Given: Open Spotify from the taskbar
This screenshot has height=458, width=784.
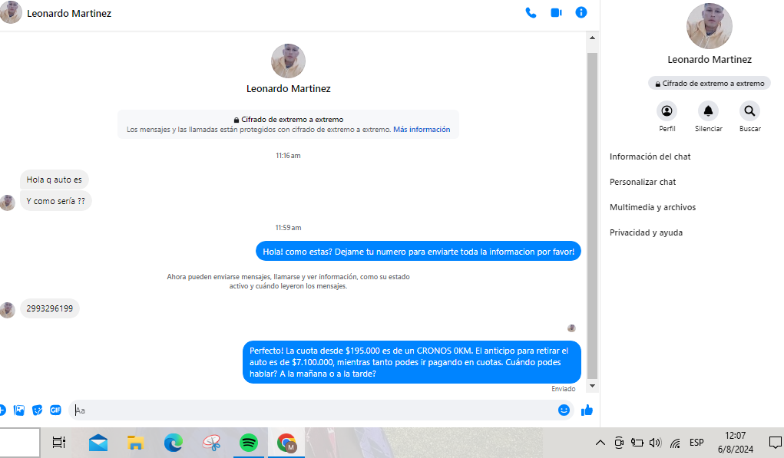Looking at the screenshot, I should (248, 443).
